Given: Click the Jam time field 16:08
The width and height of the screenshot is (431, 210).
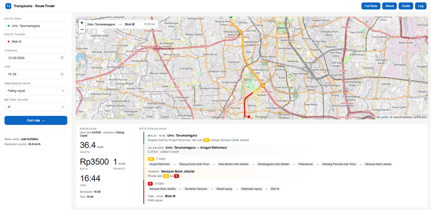Looking at the screenshot, I should (x=36, y=74).
